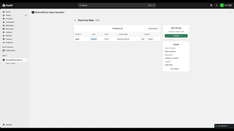This screenshot has width=234, height=131.
Task: Delete the coral product
Action: tap(150, 39)
